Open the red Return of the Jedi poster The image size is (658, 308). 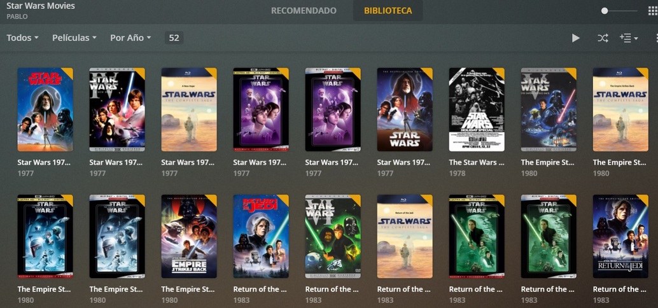click(261, 236)
